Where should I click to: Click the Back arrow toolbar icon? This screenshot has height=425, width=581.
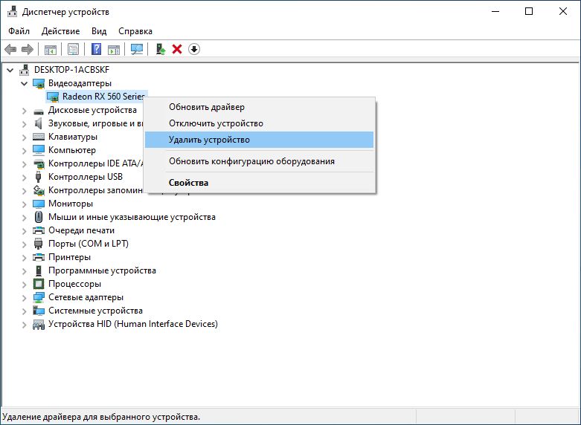[10, 49]
